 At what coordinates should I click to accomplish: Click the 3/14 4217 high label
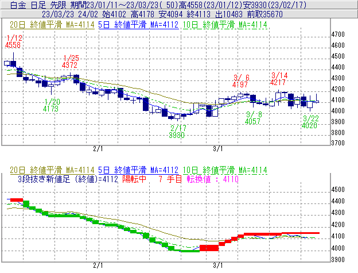[279, 79]
